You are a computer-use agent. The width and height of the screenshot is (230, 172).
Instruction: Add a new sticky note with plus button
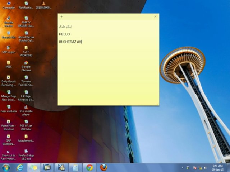point(61,16)
